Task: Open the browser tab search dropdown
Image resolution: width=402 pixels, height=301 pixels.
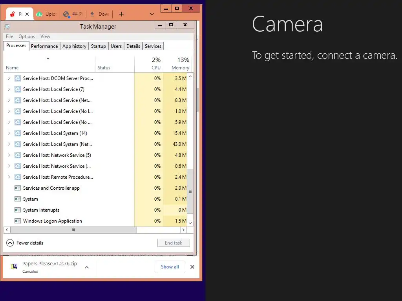Action: [x=152, y=14]
